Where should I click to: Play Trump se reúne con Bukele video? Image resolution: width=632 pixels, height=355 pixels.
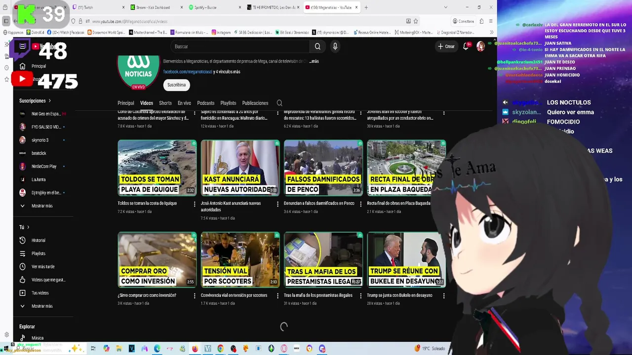pyautogui.click(x=406, y=260)
